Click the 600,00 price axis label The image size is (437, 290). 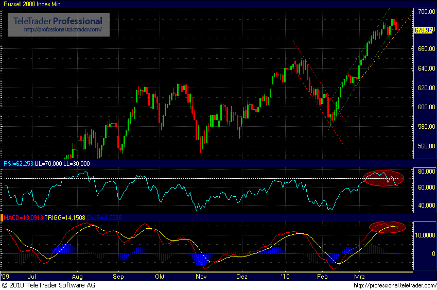tap(426, 107)
